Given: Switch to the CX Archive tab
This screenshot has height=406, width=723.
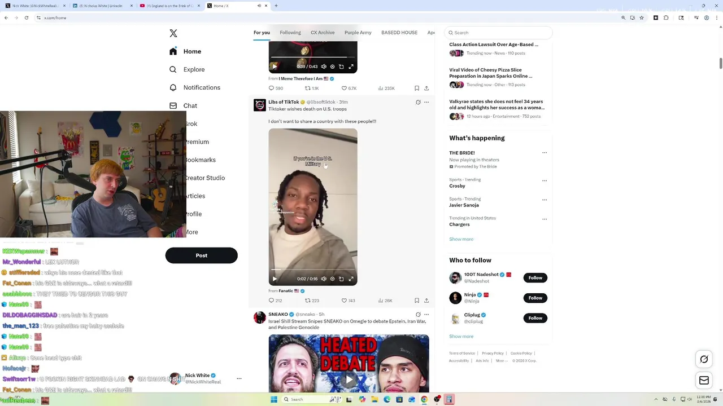Looking at the screenshot, I should click(323, 33).
